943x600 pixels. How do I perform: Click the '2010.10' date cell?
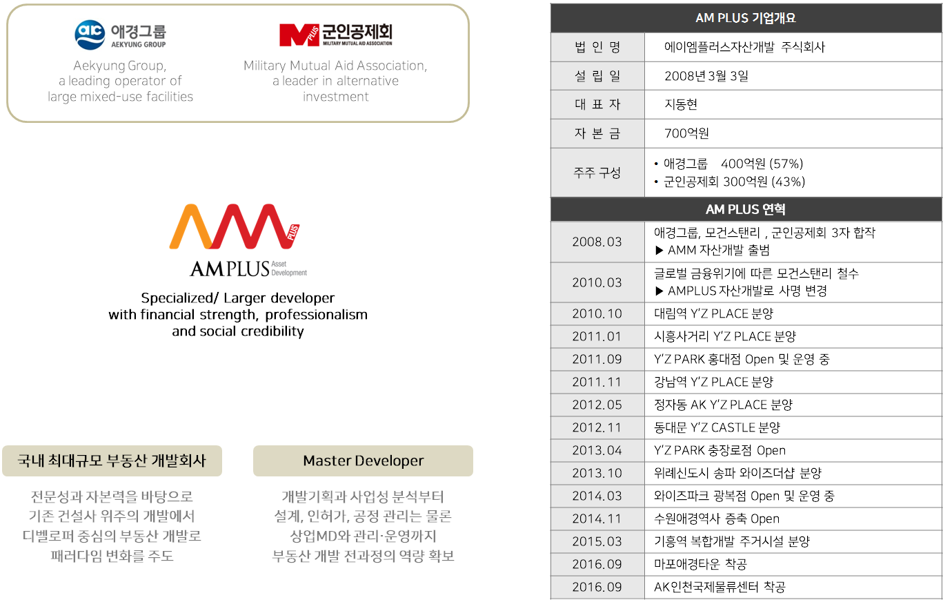coord(597,313)
